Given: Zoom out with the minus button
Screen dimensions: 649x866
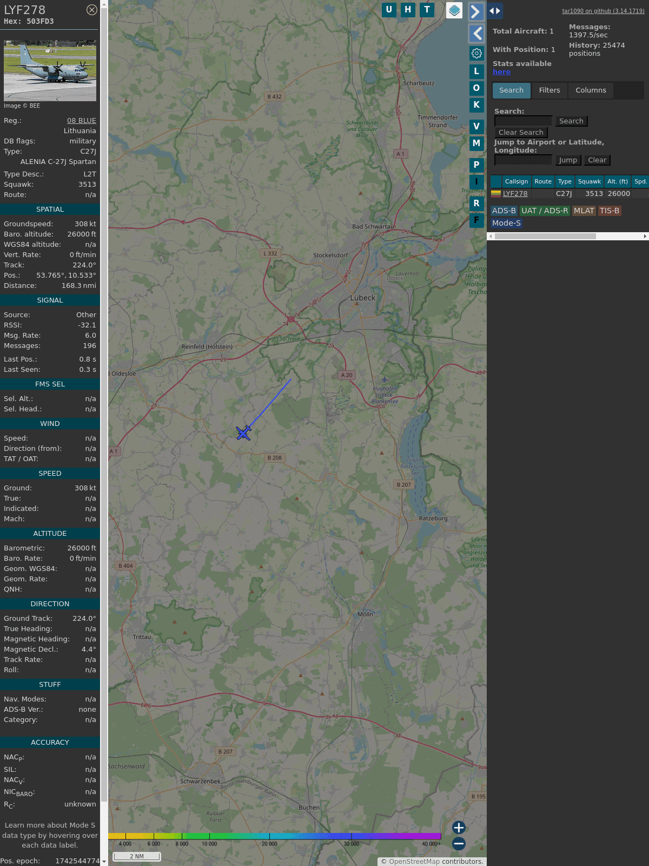Looking at the screenshot, I should 459,843.
